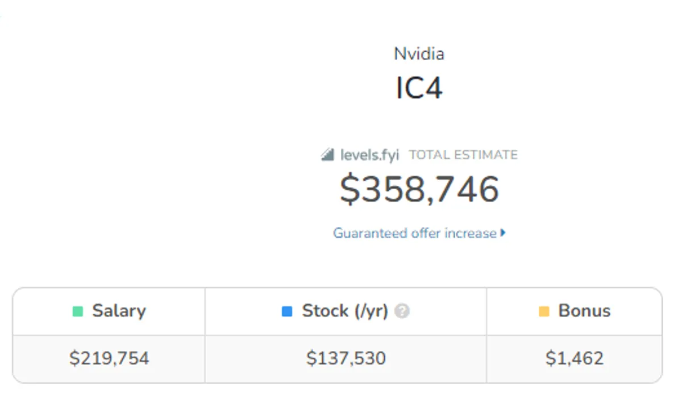682x413 pixels.
Task: Click the green square beside Salary
Action: click(x=79, y=311)
